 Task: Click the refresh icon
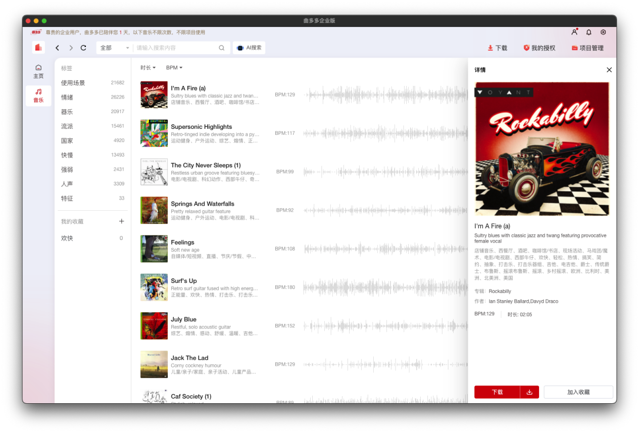point(83,48)
